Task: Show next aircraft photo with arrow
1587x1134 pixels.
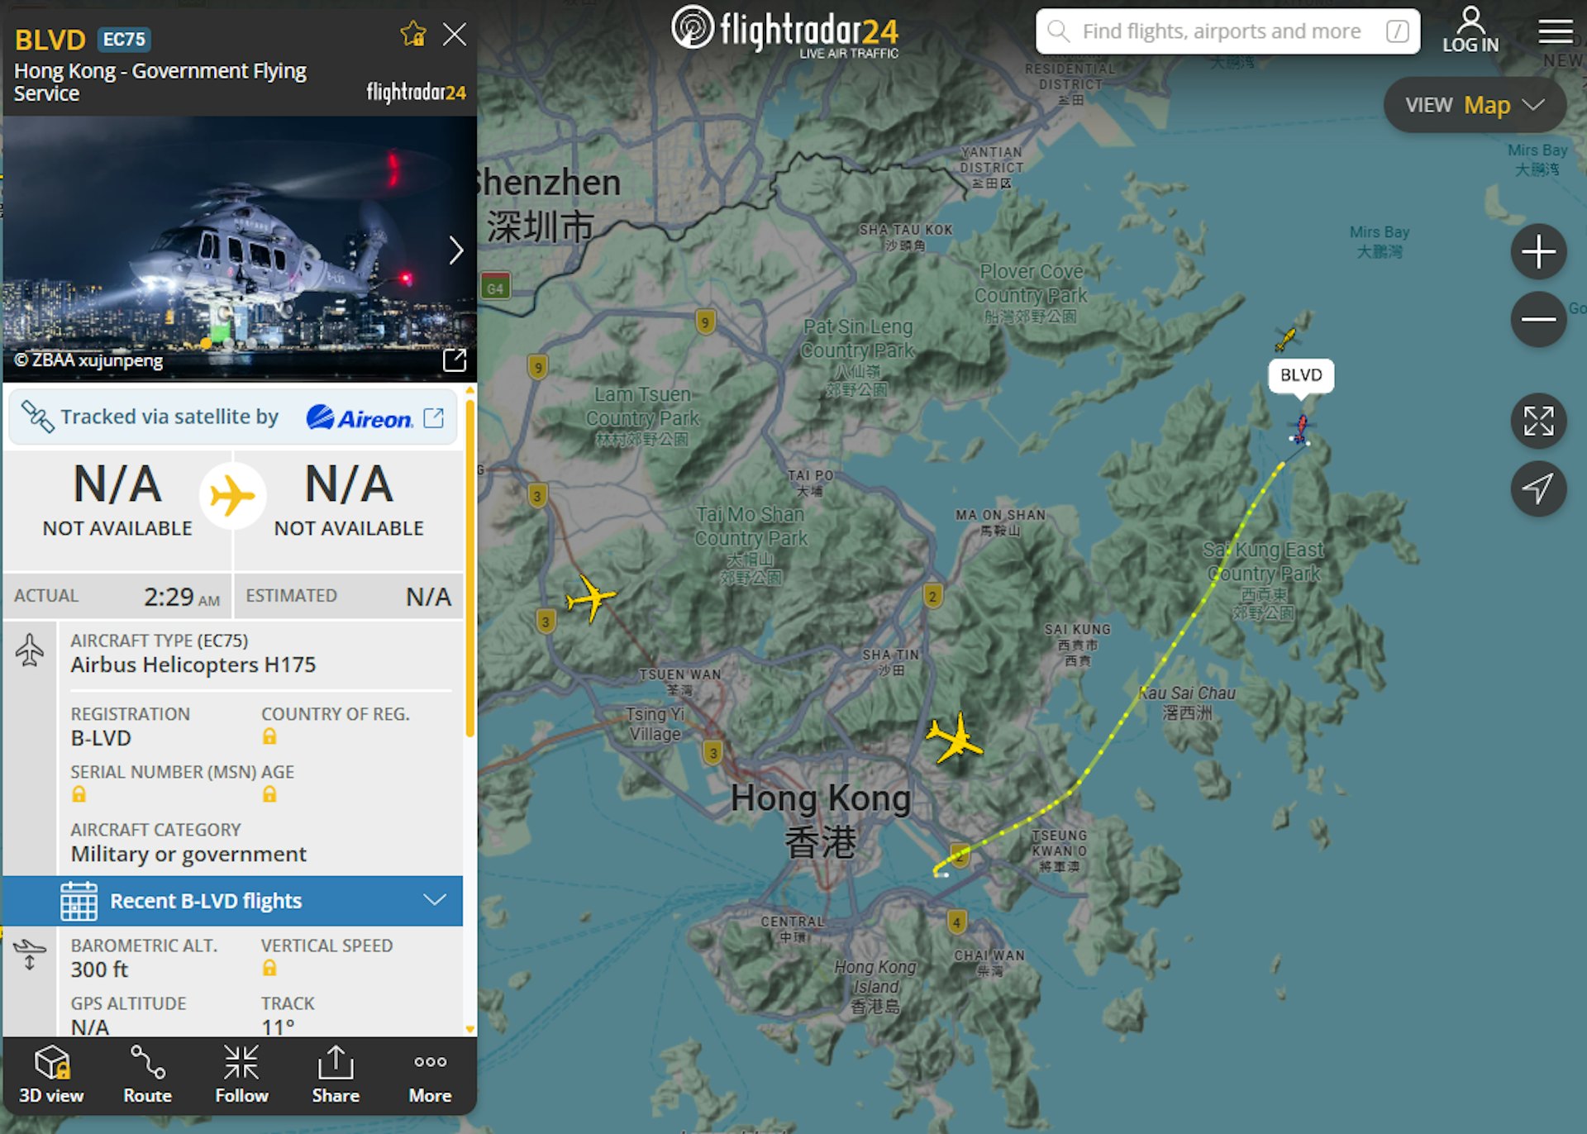Action: click(455, 250)
